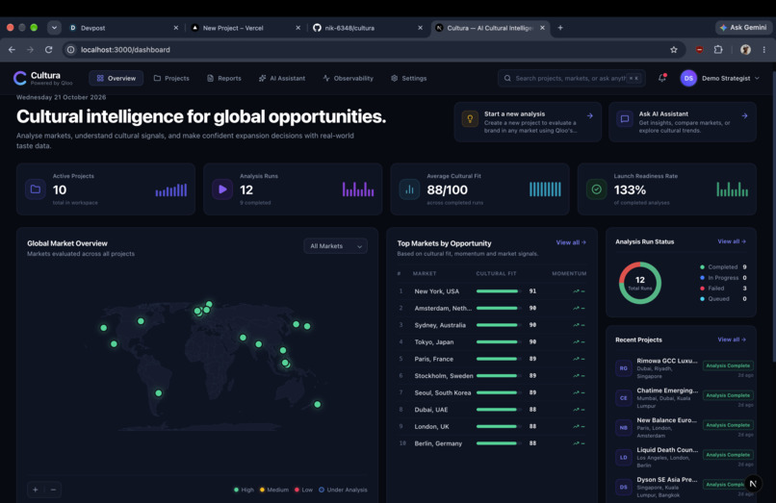
Task: Click the DS user avatar
Action: coord(688,78)
